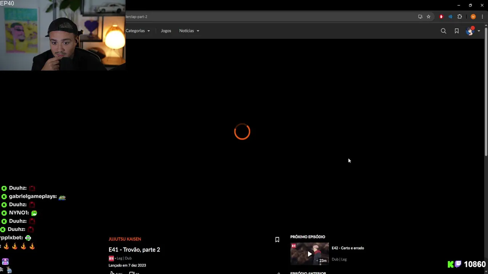Open the red hand ad-blocker extension
Image resolution: width=488 pixels, height=274 pixels.
coord(441,17)
